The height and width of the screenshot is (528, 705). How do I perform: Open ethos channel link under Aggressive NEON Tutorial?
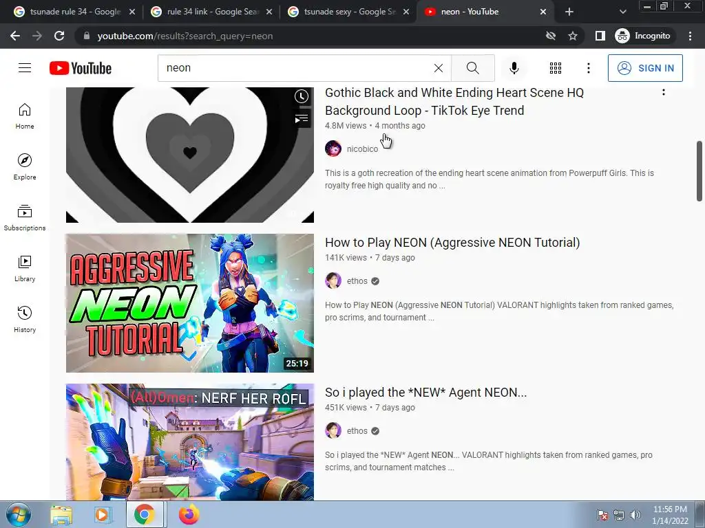click(x=357, y=281)
